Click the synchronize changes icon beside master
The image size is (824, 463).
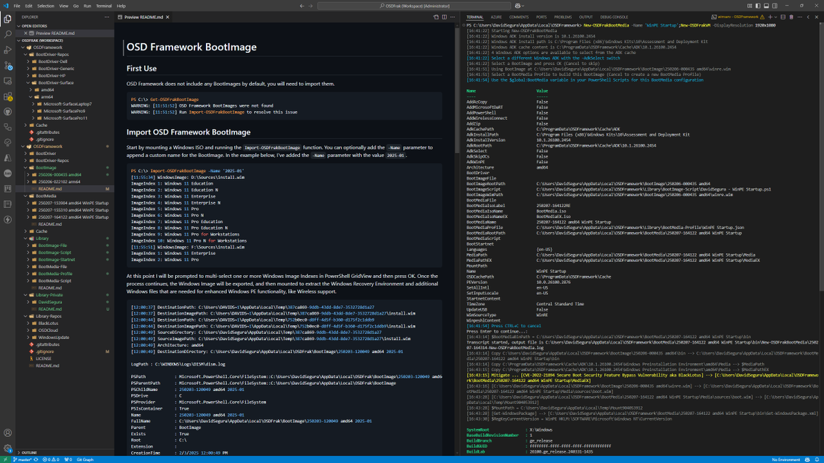(x=36, y=460)
